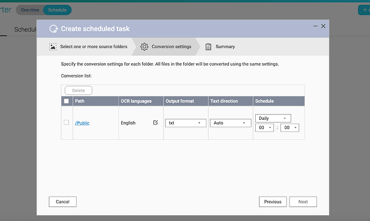The image size is (370, 221).
Task: Minimize the Create scheduled task dialog
Action: 315,26
